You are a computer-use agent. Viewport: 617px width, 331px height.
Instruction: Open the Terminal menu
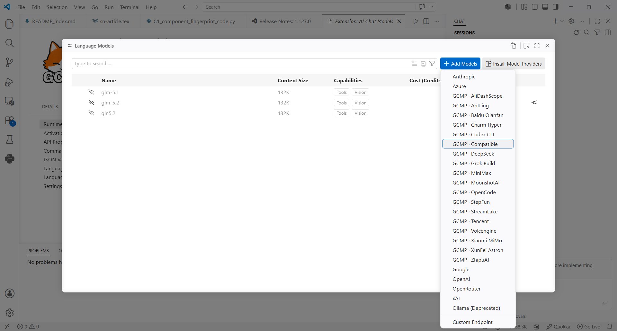coord(130,7)
